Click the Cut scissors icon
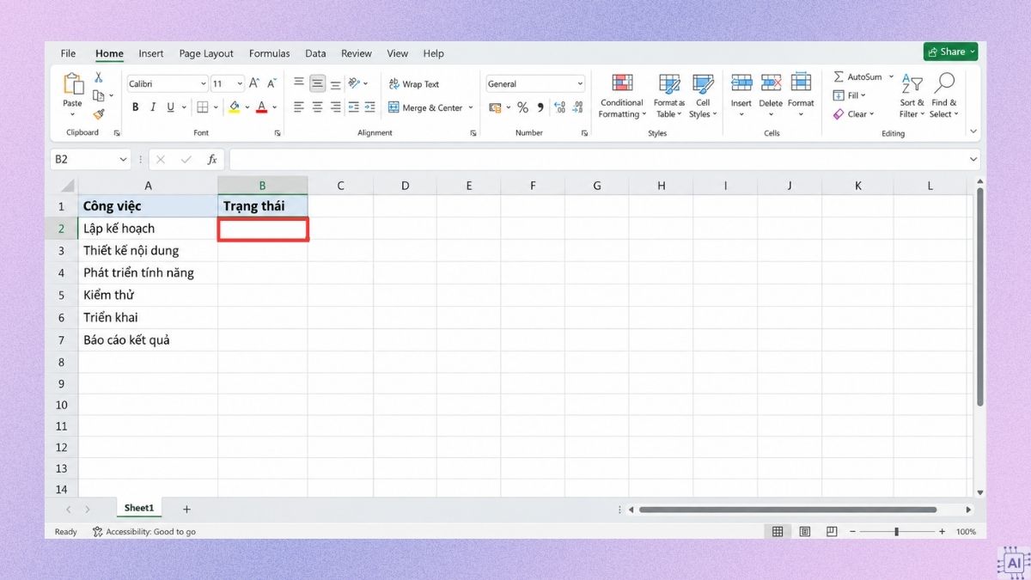 click(x=99, y=77)
